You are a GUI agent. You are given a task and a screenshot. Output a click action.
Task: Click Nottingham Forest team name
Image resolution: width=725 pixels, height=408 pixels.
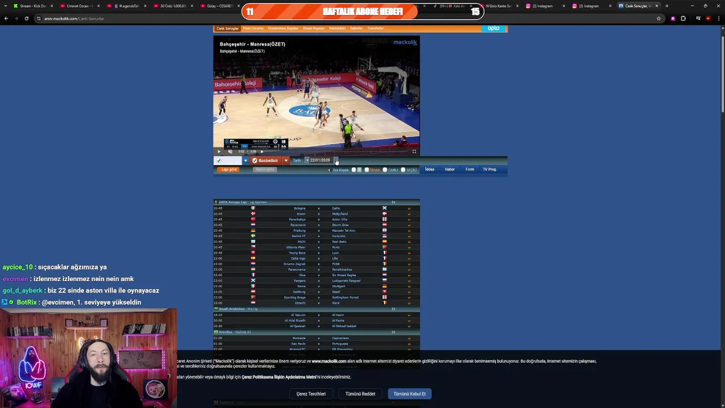pos(345,297)
